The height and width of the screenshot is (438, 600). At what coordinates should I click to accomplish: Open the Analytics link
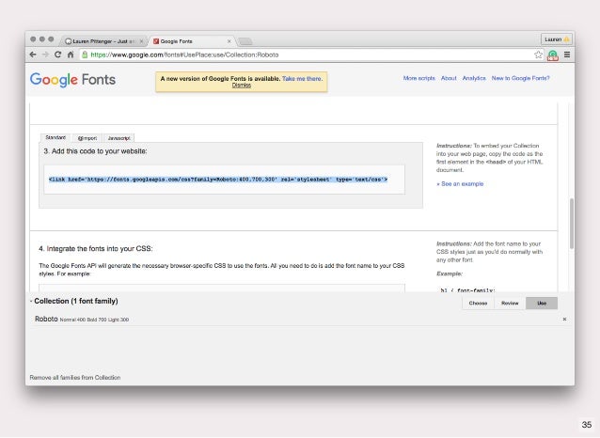click(x=474, y=78)
